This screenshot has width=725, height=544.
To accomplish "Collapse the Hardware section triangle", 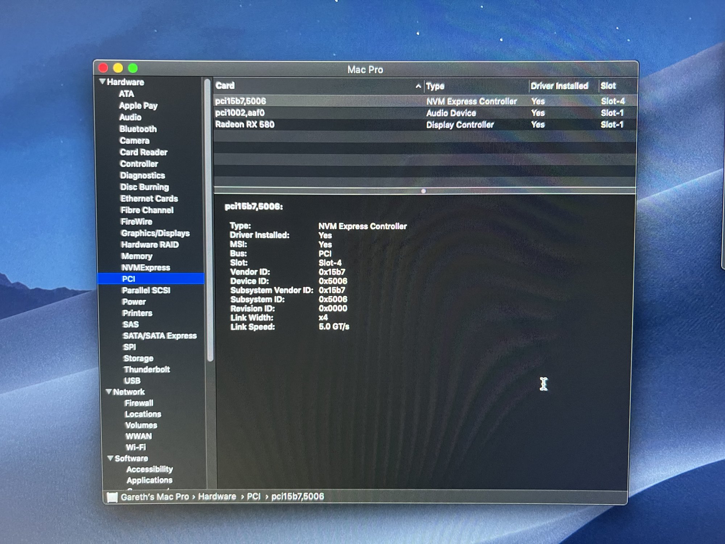I will (x=103, y=82).
